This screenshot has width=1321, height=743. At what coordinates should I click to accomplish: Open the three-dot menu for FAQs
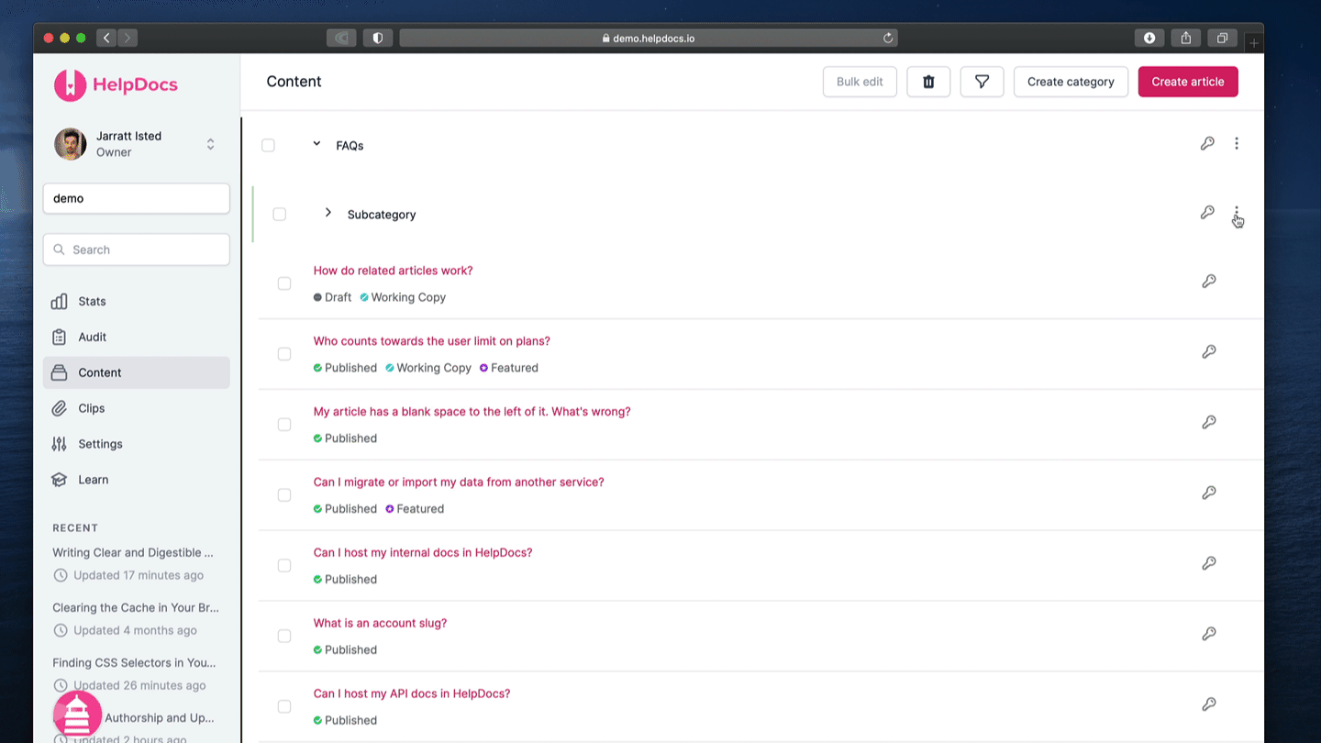(x=1237, y=143)
